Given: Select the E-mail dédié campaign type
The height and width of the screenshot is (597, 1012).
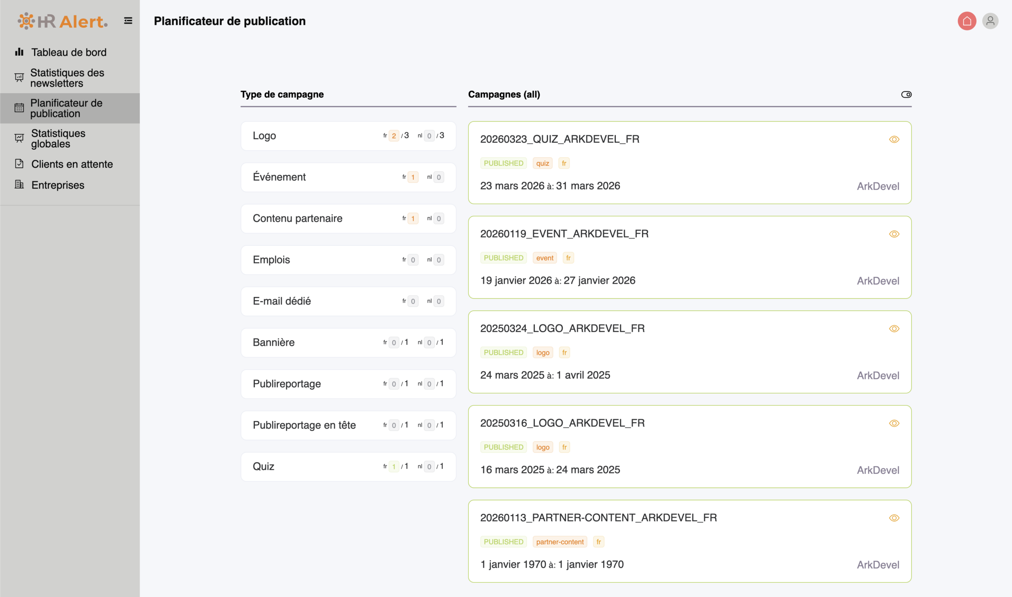Looking at the screenshot, I should [x=348, y=301].
